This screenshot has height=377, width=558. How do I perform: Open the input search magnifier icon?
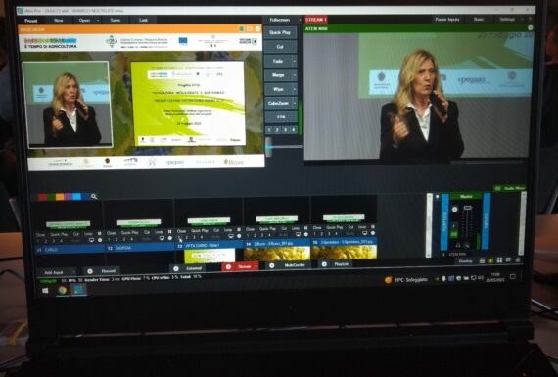[x=94, y=196]
